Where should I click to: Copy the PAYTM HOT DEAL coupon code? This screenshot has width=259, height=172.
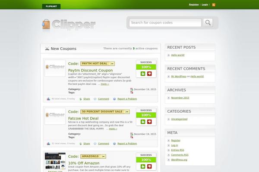coord(98,64)
